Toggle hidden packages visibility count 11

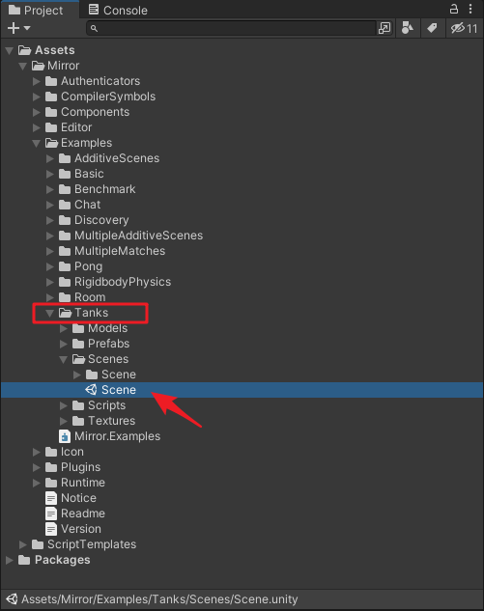coord(464,28)
